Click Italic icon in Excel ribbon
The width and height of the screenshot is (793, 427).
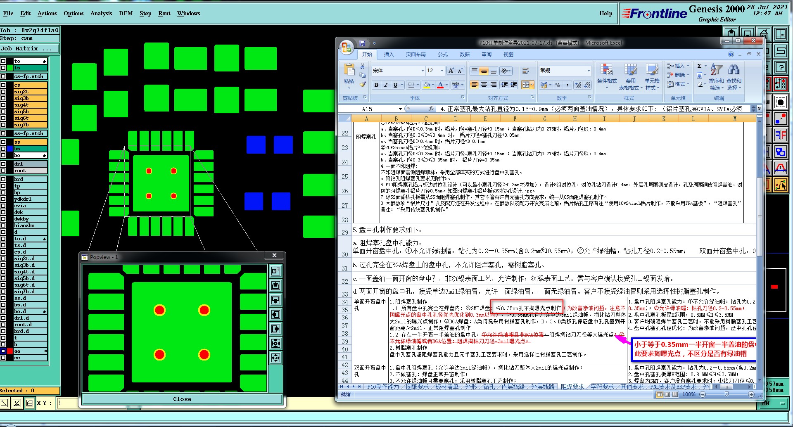[x=386, y=85]
